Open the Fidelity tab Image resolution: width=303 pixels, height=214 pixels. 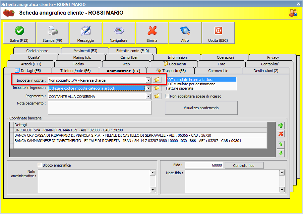[79, 64]
